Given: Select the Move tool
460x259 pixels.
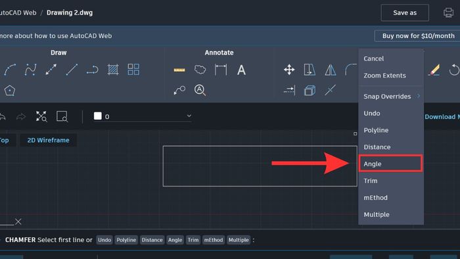Looking at the screenshot, I should (289, 70).
